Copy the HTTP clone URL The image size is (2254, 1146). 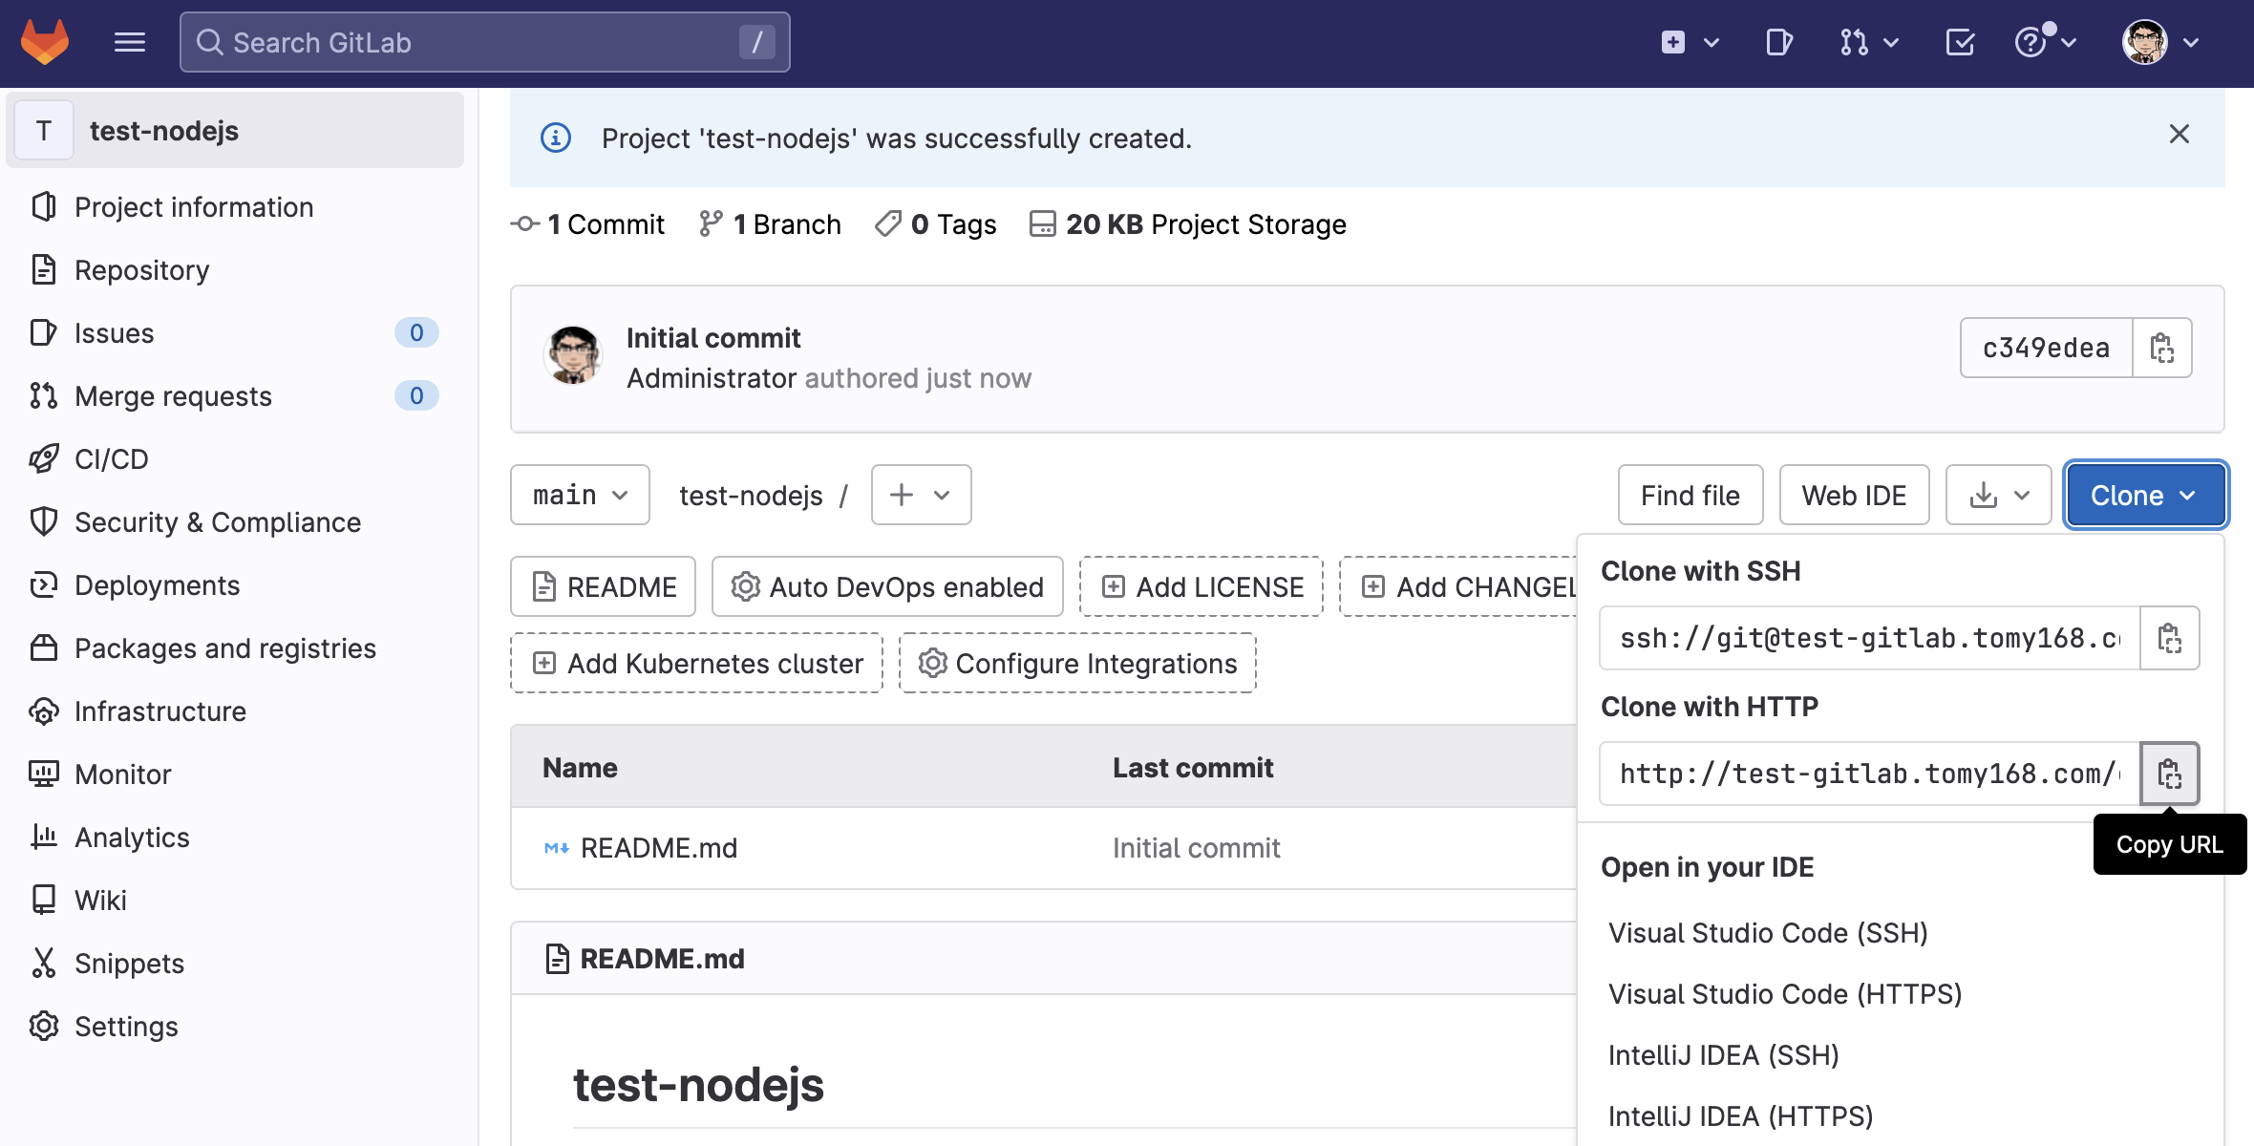click(x=2169, y=774)
